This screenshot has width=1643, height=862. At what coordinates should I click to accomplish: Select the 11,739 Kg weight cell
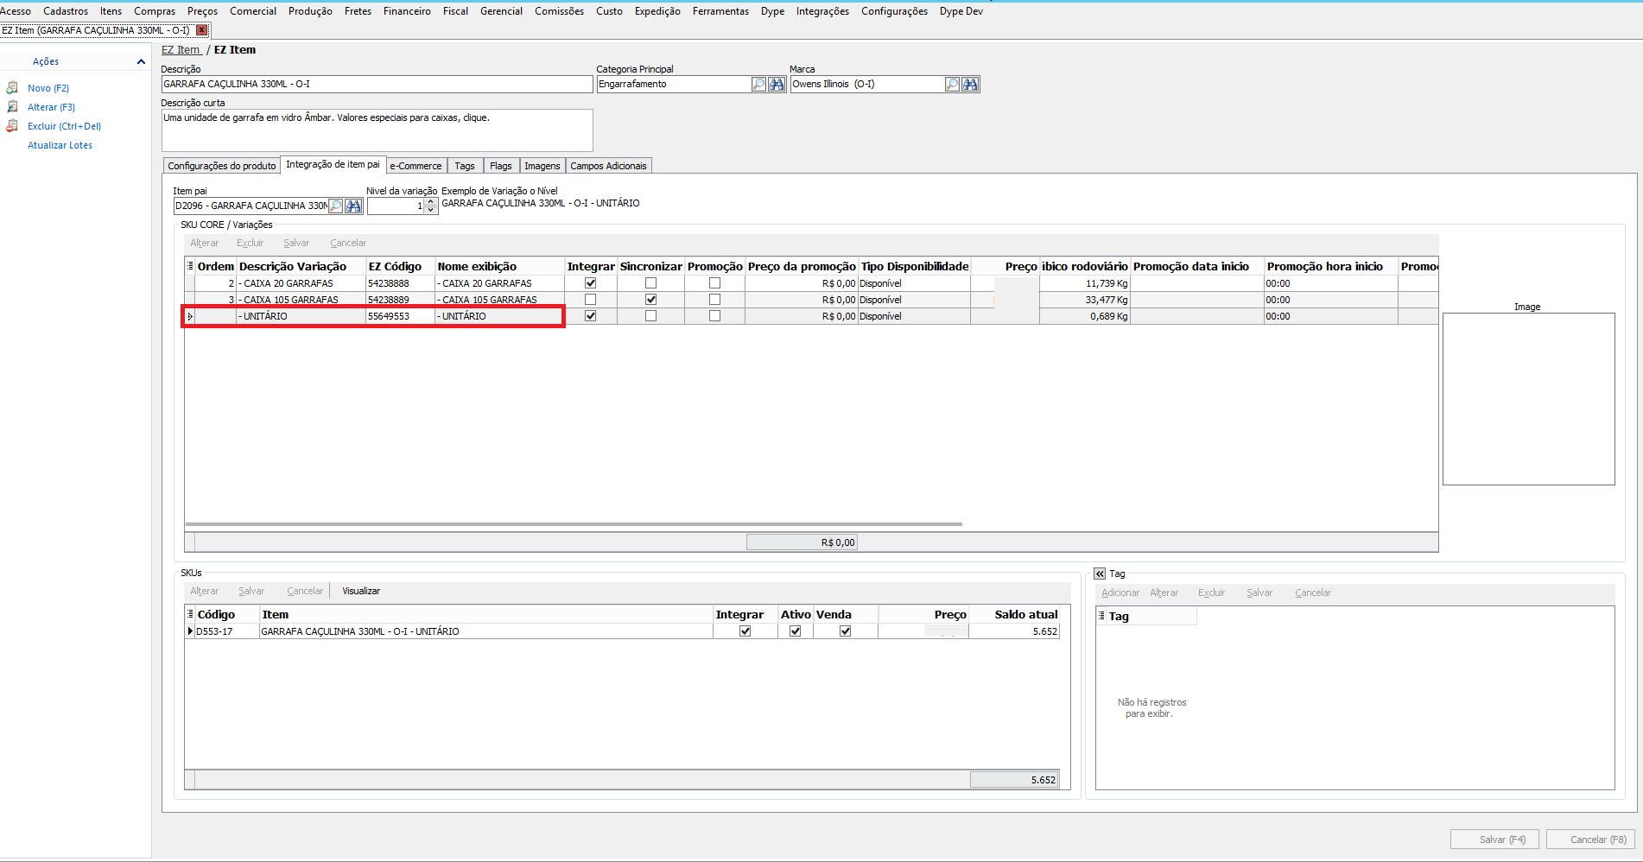1085,283
